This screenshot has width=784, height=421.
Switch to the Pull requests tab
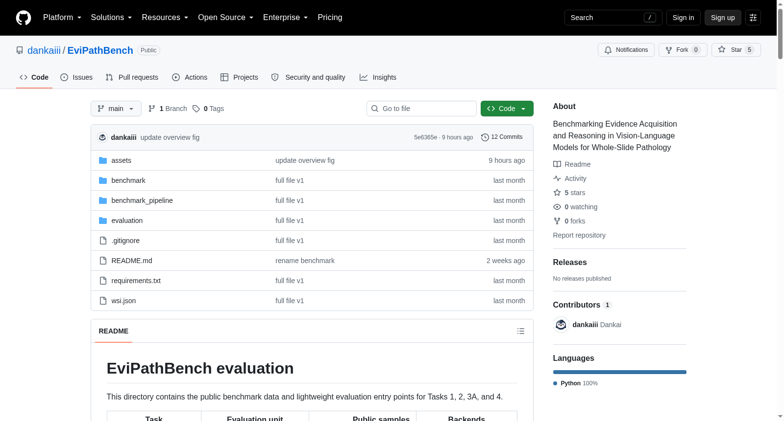click(x=132, y=77)
